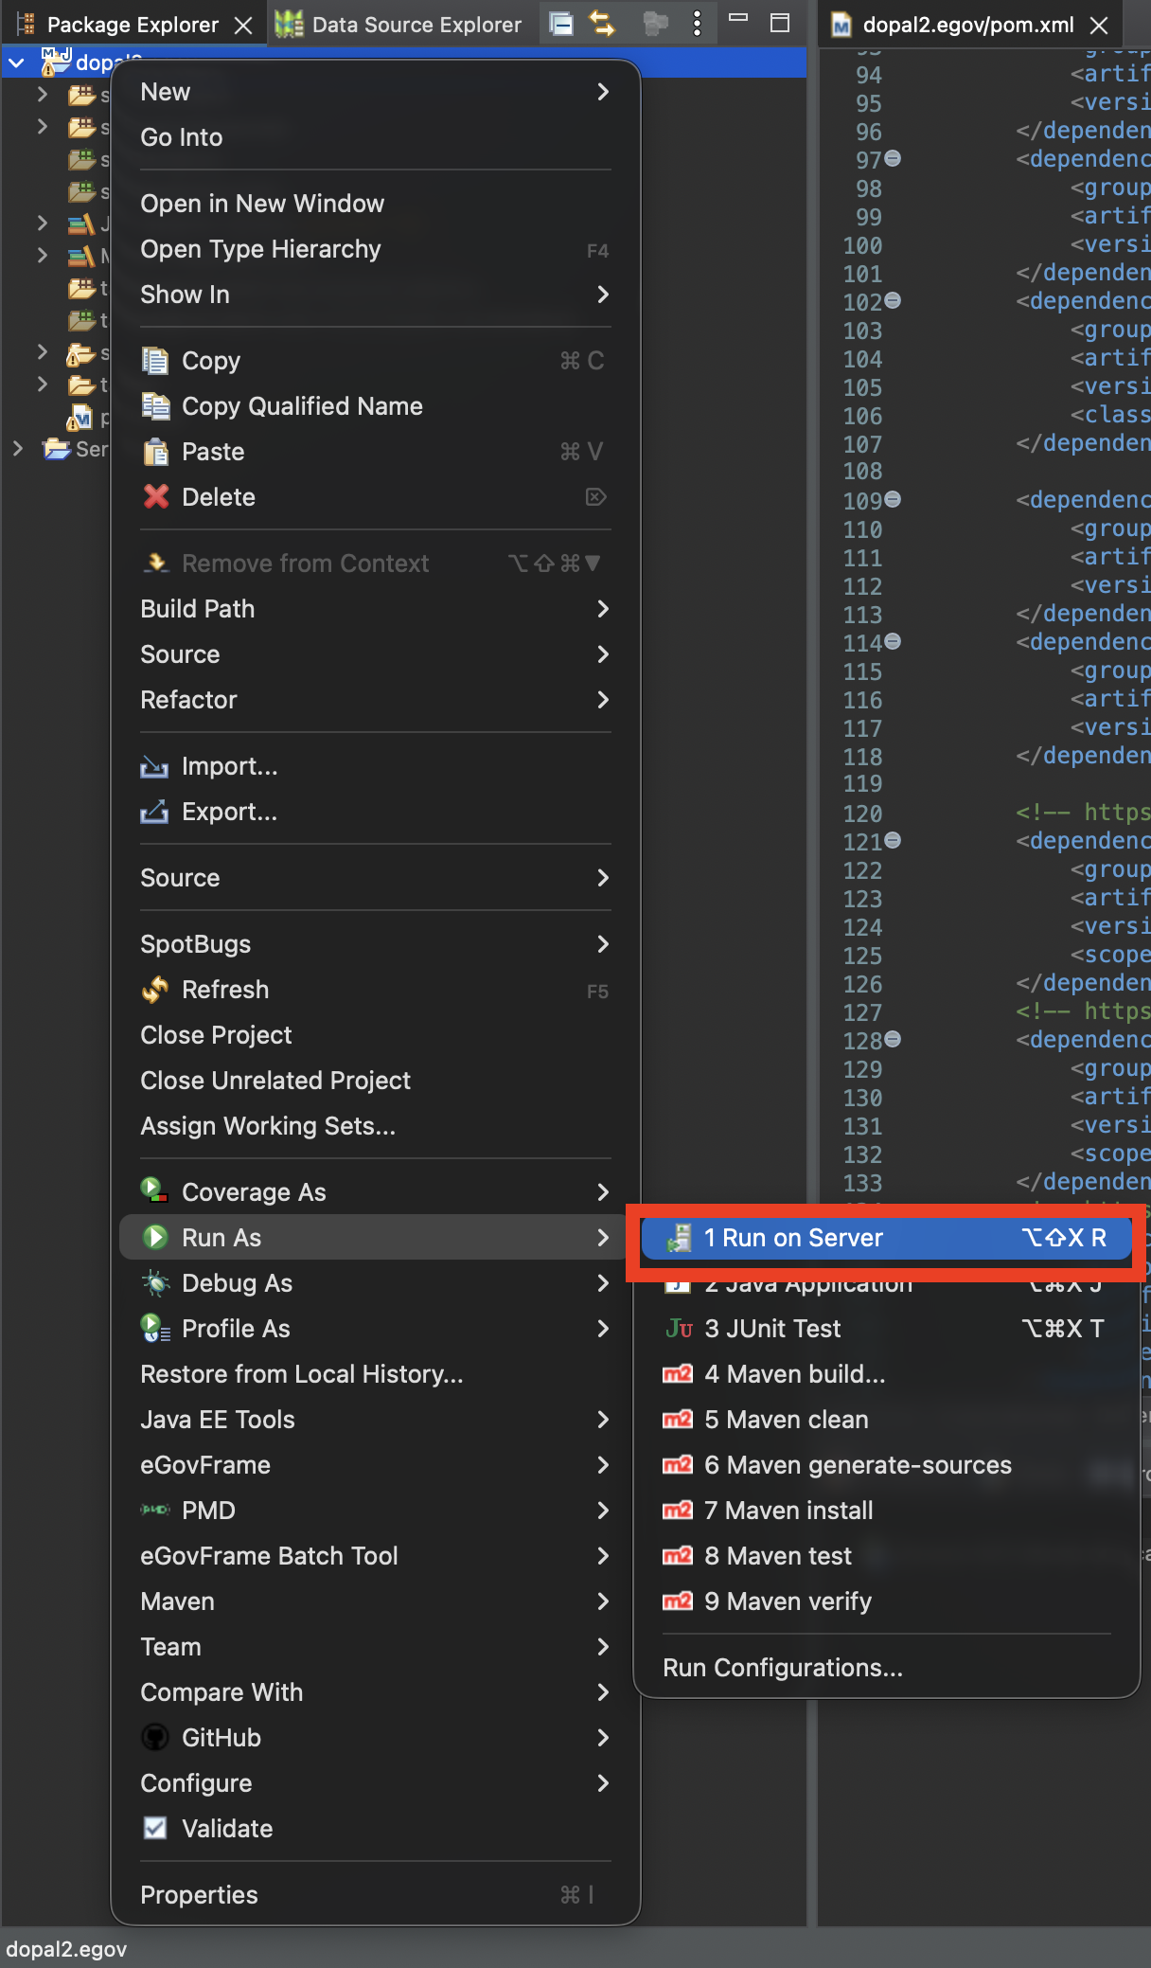Click the m2 icon for Maven install

pyautogui.click(x=678, y=1511)
